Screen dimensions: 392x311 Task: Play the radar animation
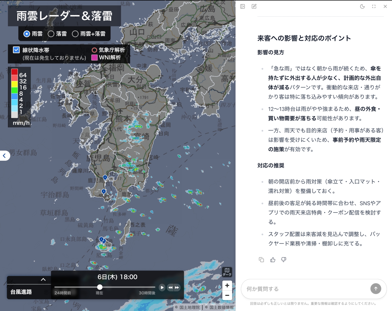(162, 287)
